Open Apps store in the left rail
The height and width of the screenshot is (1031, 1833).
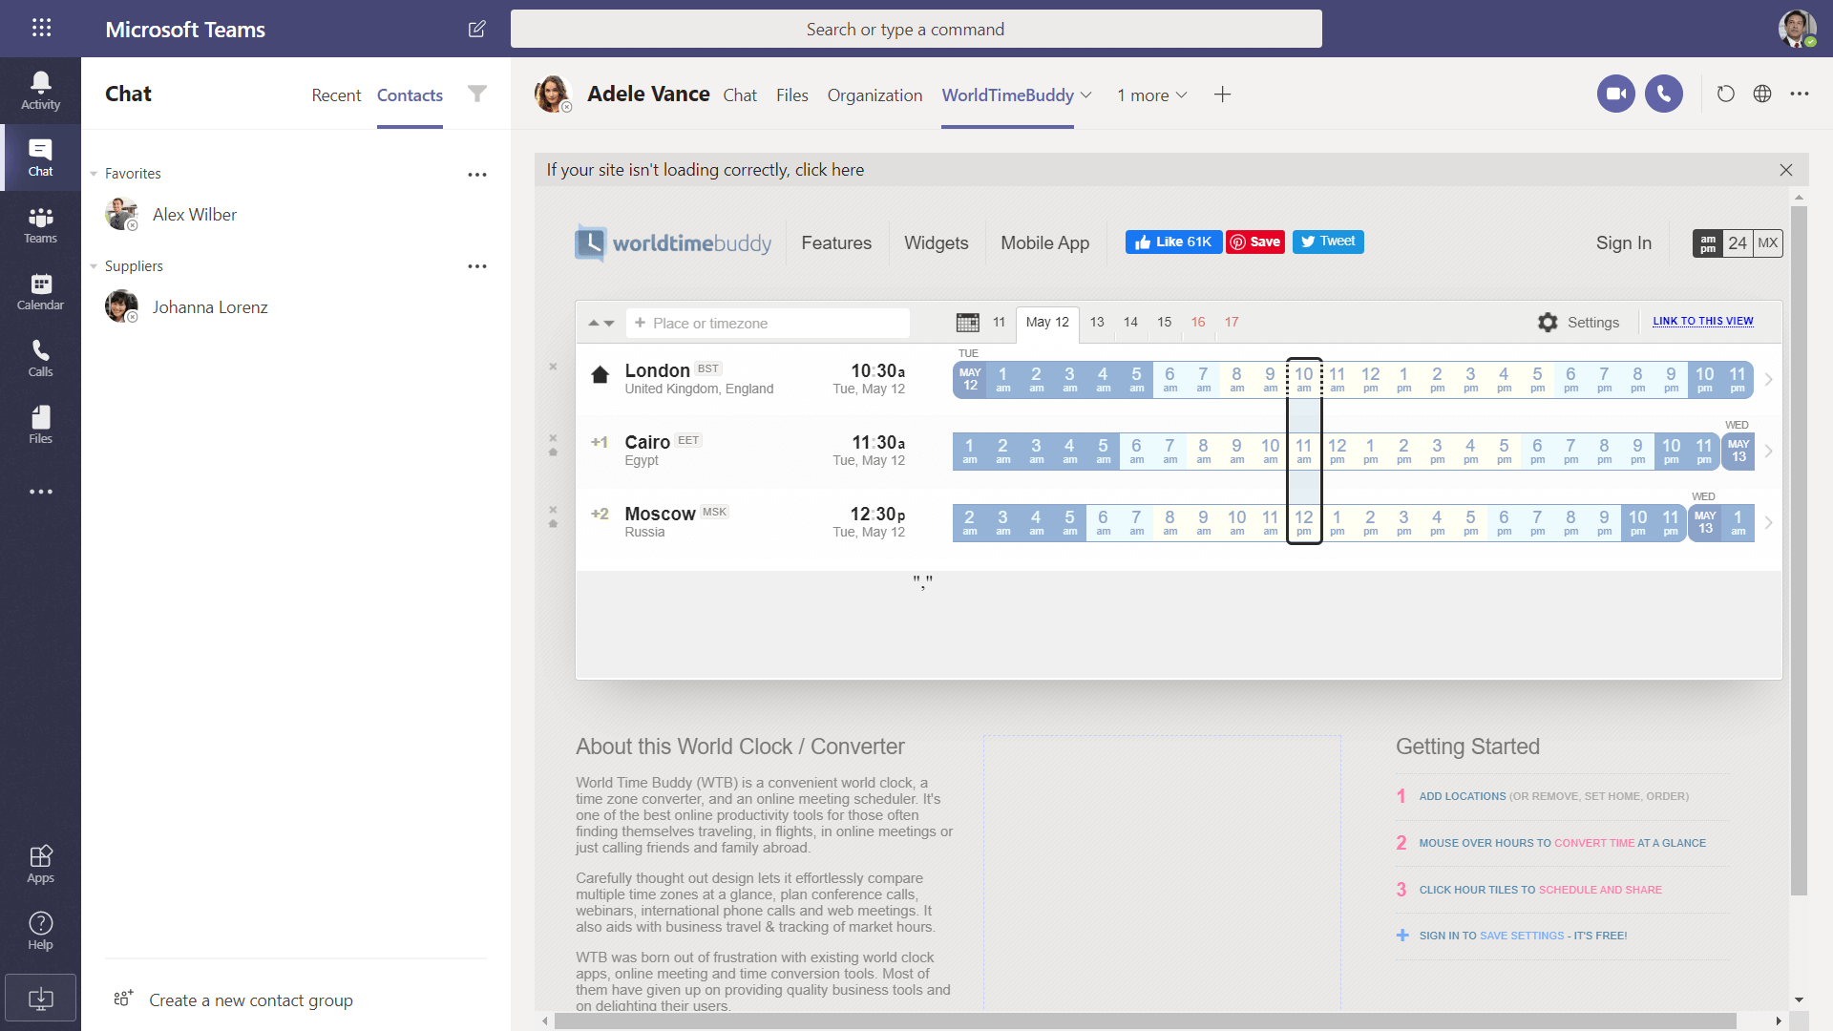pyautogui.click(x=40, y=864)
